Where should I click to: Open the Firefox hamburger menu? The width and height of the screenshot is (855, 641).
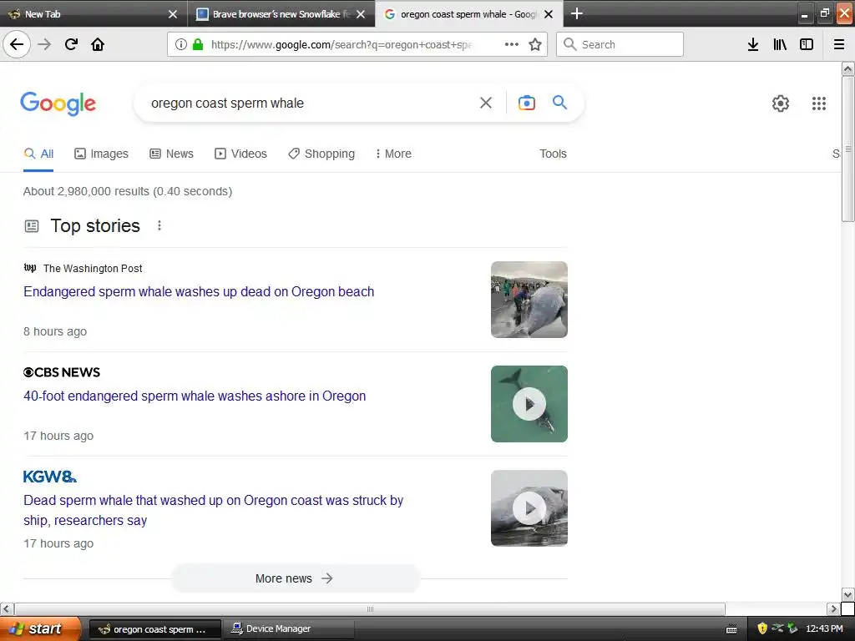click(839, 44)
